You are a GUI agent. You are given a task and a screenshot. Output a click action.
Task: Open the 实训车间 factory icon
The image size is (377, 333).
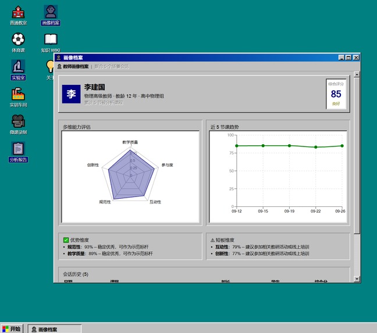18,98
